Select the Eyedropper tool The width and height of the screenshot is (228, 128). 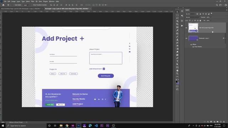177,30
